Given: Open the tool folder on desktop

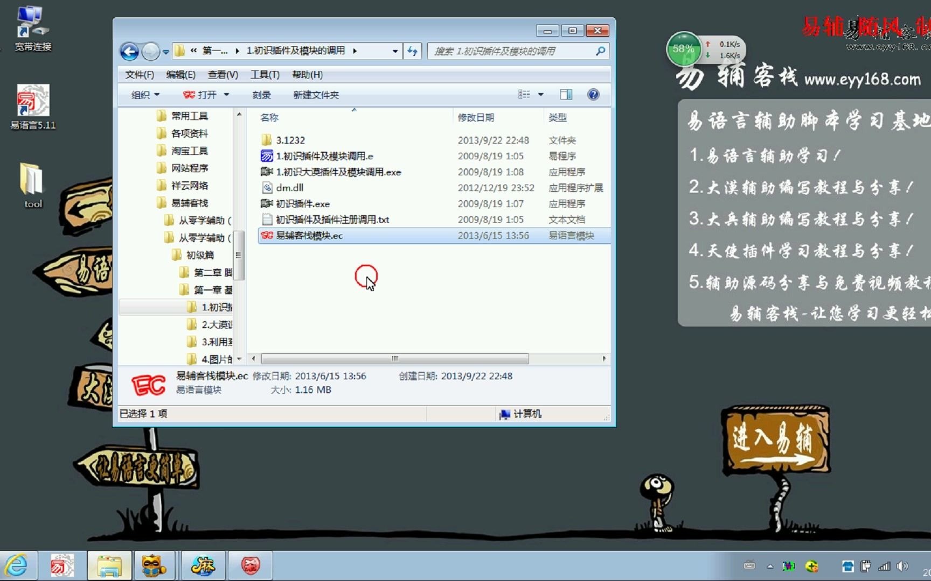Looking at the screenshot, I should click(33, 186).
